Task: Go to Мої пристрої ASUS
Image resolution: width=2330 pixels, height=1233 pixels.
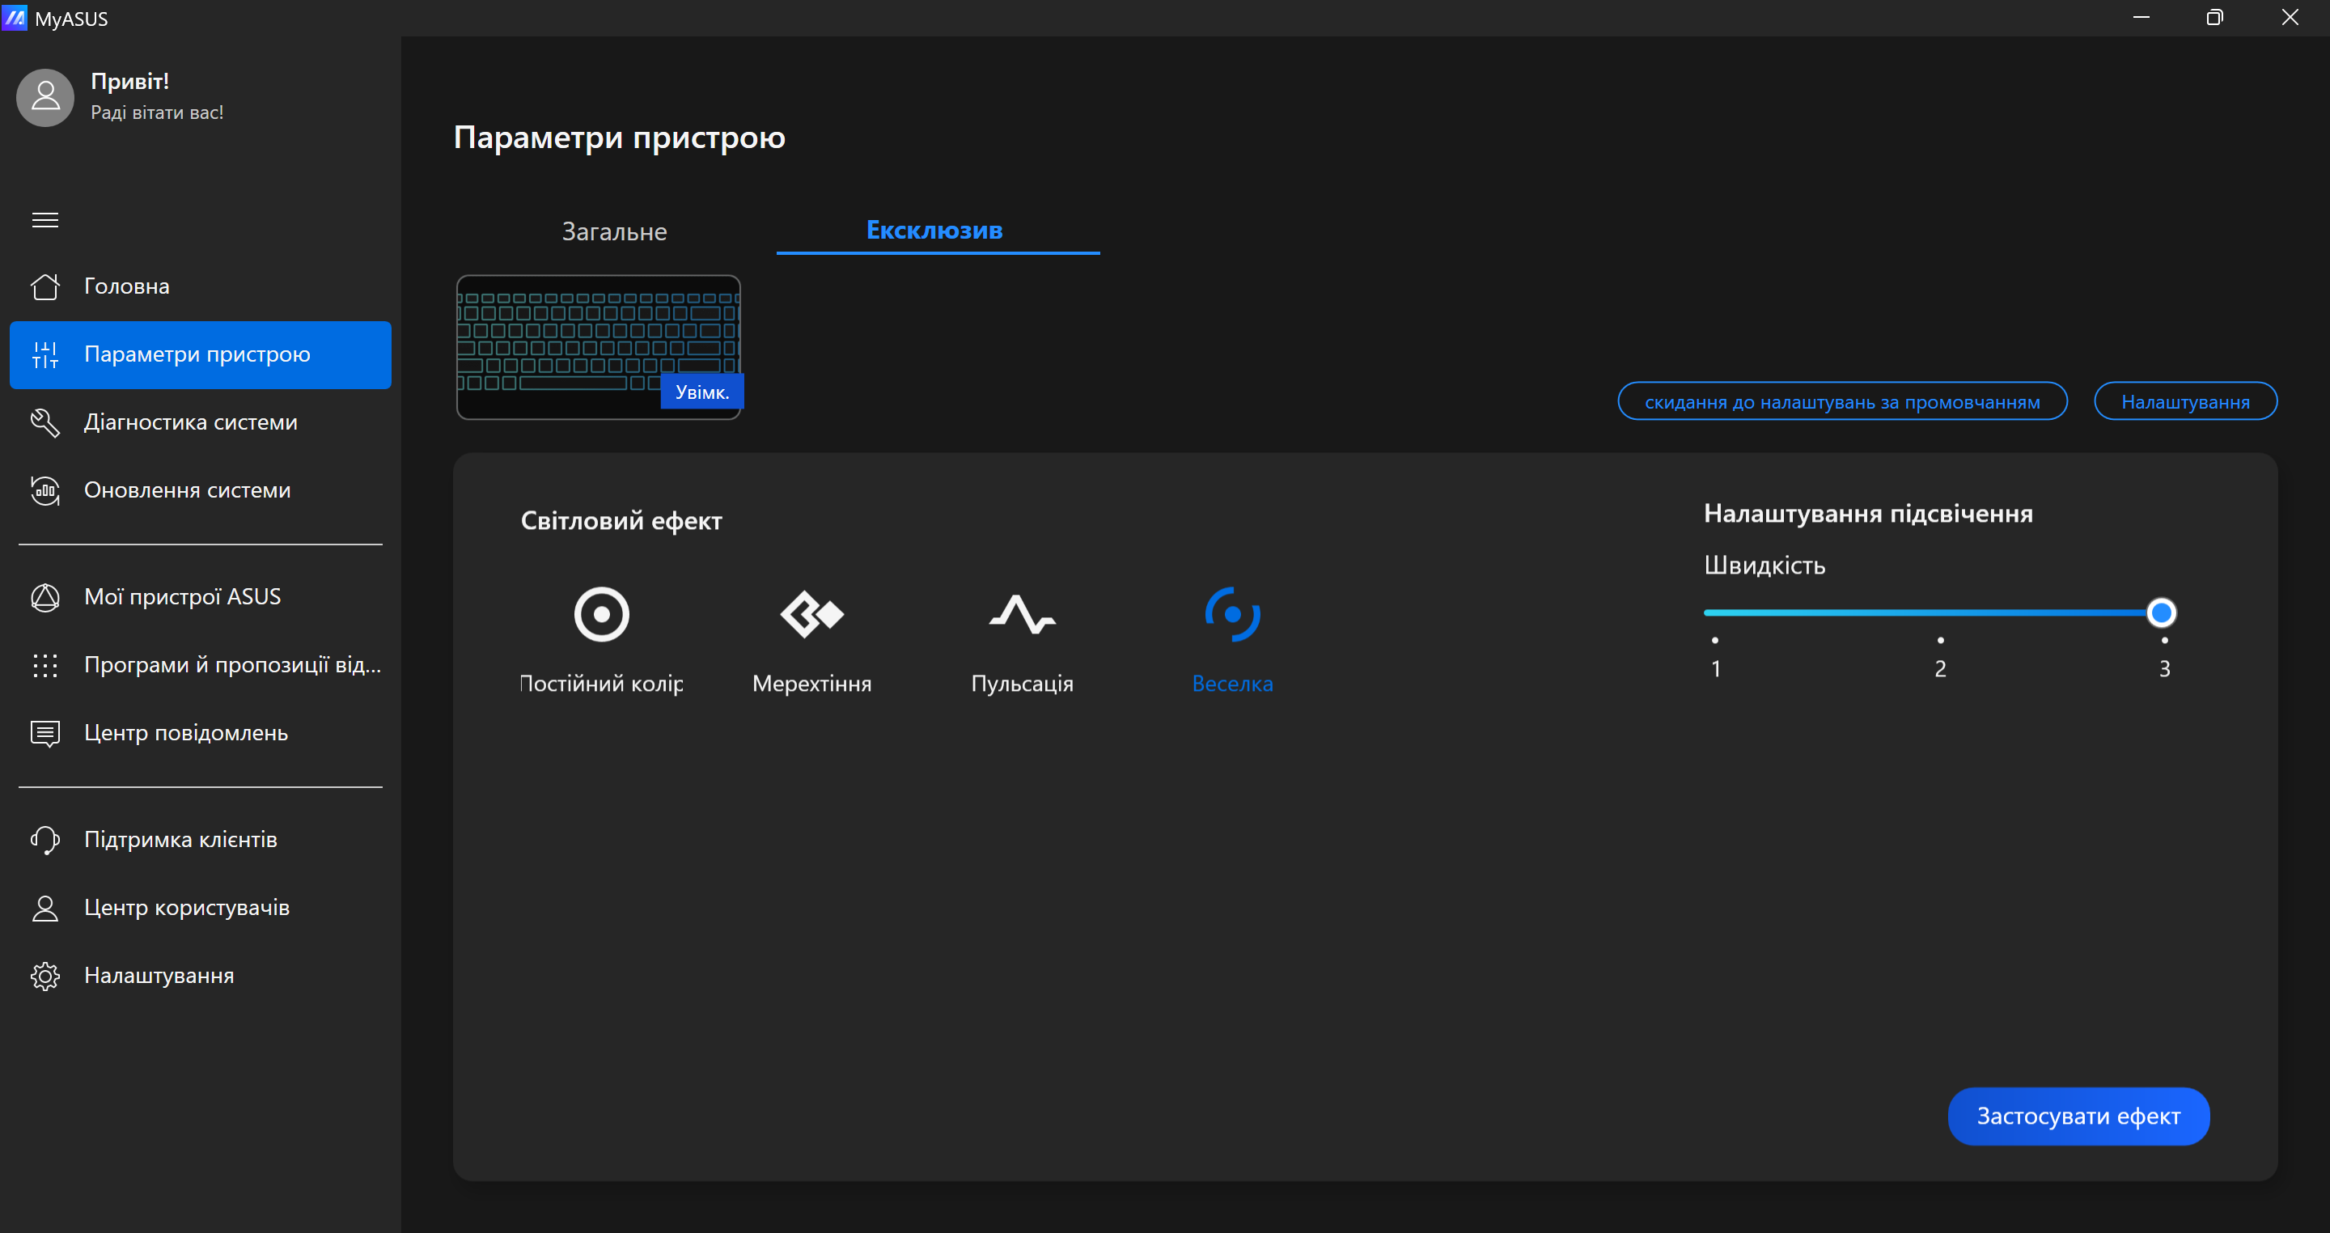Action: click(182, 597)
